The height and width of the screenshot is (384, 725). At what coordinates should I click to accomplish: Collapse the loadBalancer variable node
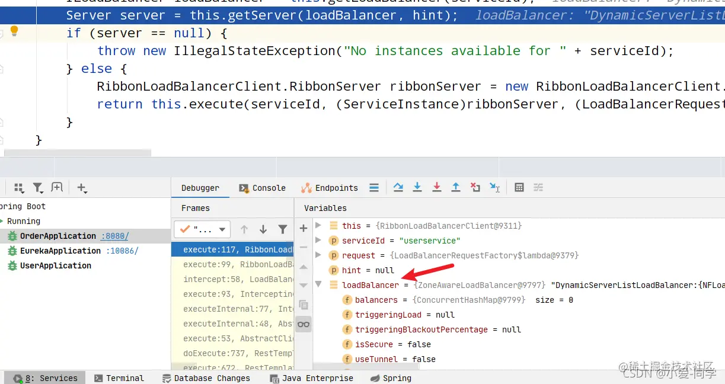coord(318,284)
